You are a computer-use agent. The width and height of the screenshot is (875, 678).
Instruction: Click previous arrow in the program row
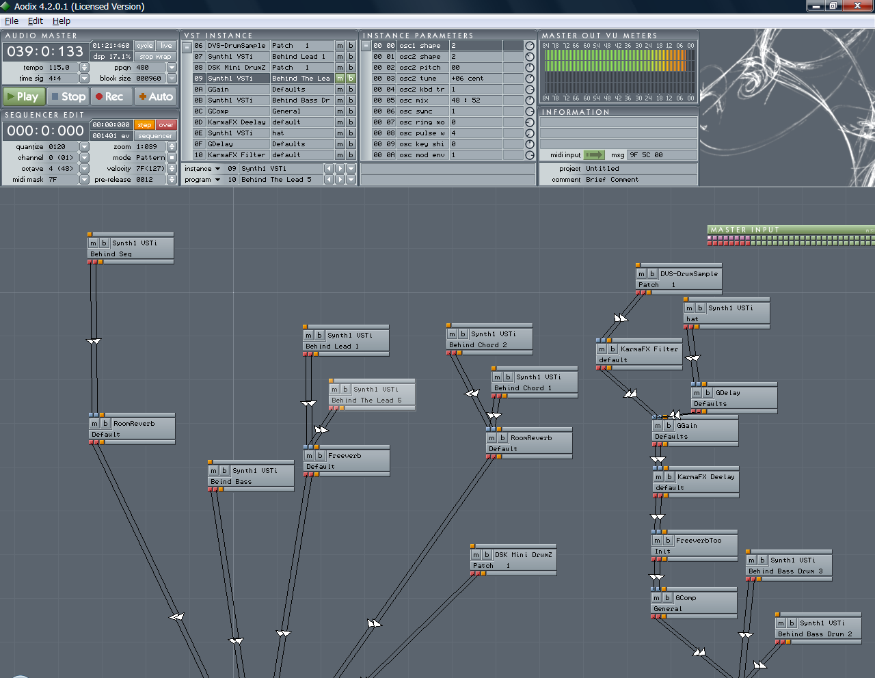[329, 180]
